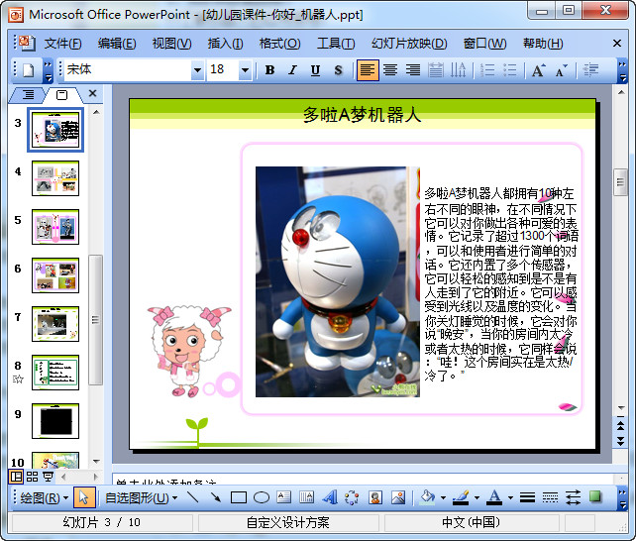The image size is (636, 541).
Task: Switch to the outline tab
Action: [x=28, y=95]
